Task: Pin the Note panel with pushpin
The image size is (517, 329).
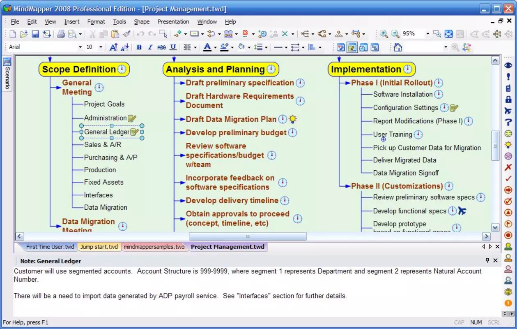Action: click(x=487, y=260)
